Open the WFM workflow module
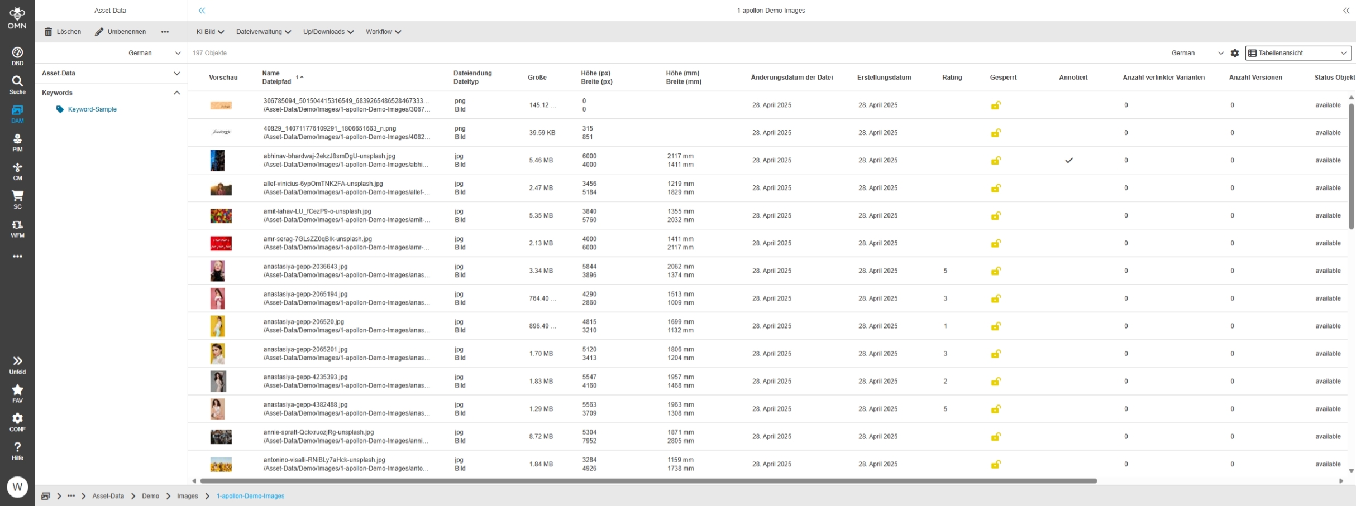 (x=17, y=229)
